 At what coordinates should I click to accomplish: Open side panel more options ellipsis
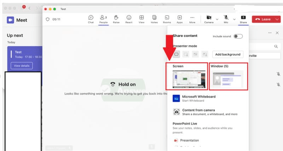[x=270, y=33]
